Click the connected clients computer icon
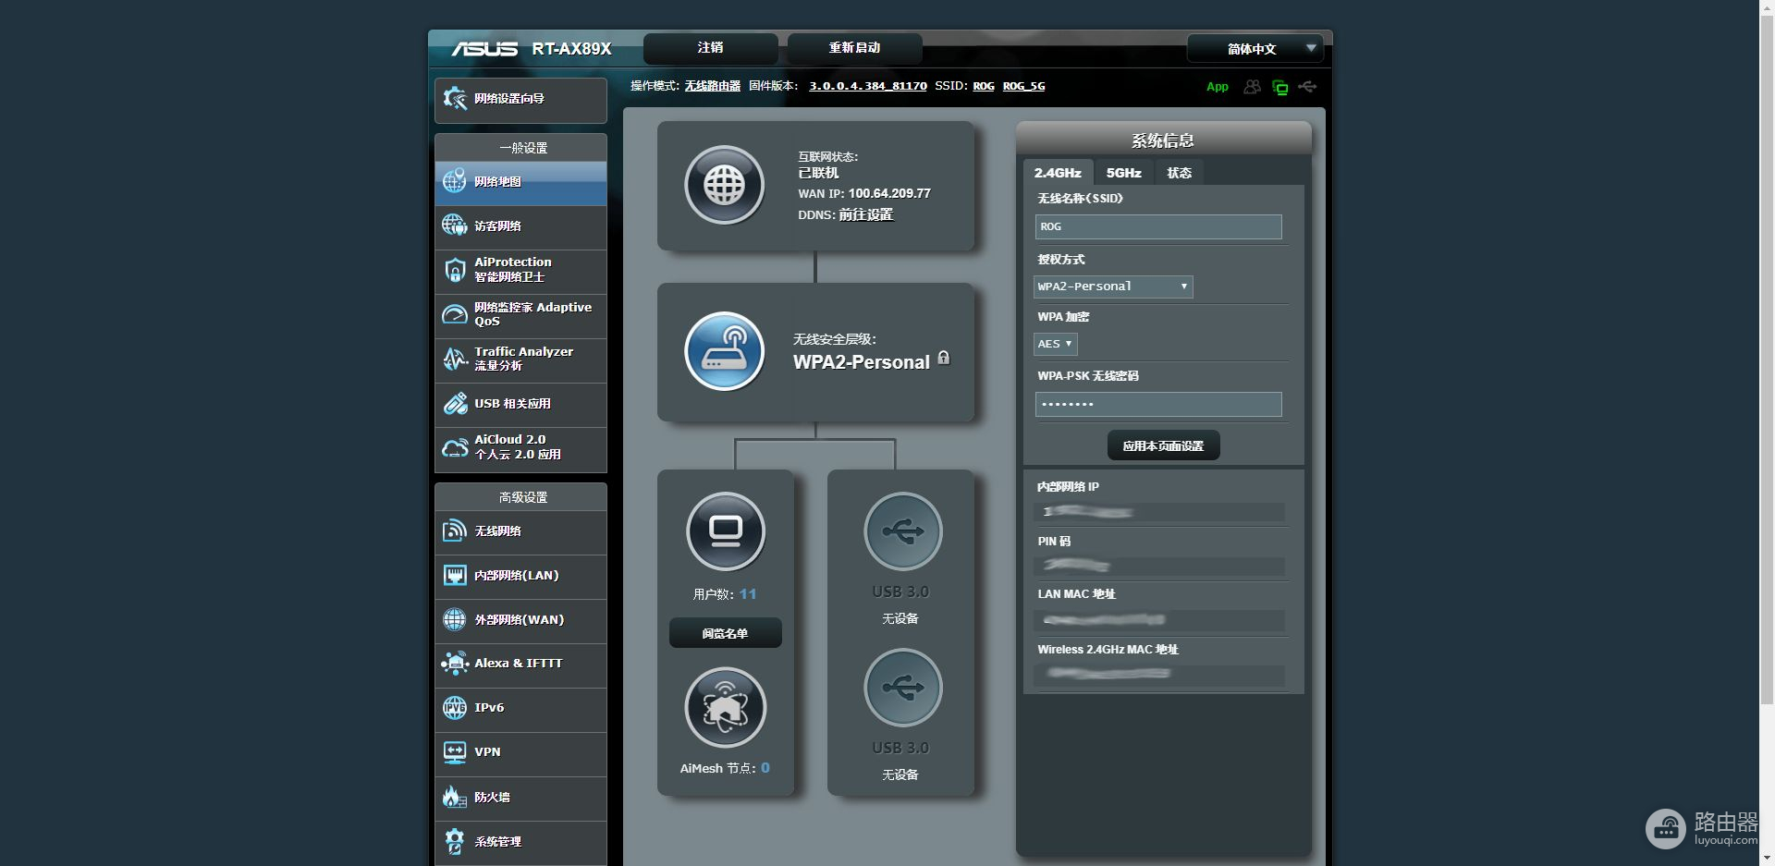Viewport: 1775px width, 866px height. (726, 531)
